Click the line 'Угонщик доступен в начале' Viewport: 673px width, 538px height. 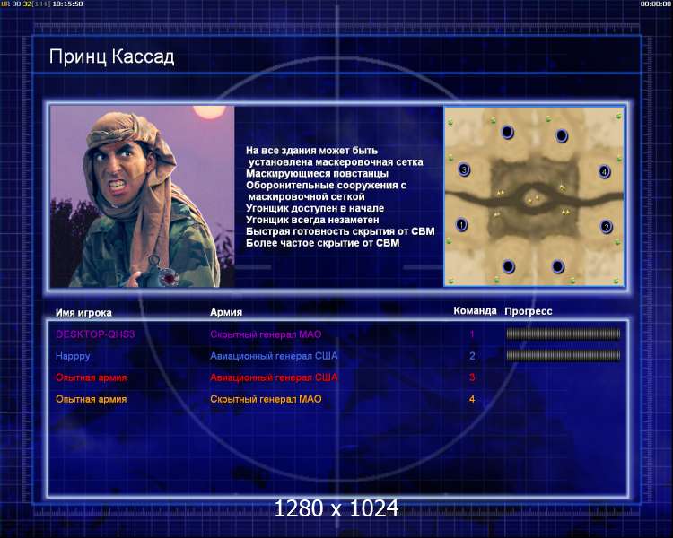coord(315,209)
